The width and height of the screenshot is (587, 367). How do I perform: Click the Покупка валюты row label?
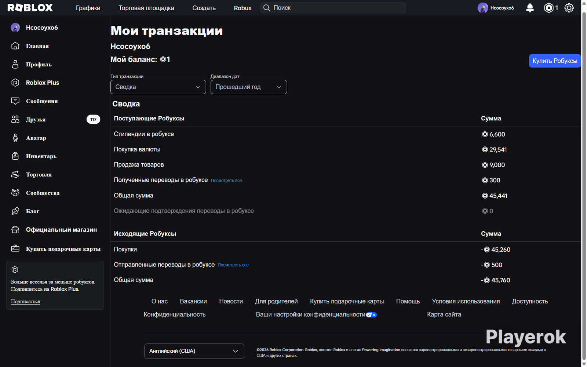coord(137,149)
